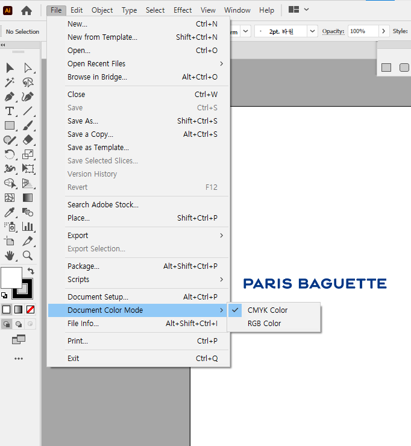
Task: Select the Shape Builder tool
Action: (x=10, y=183)
